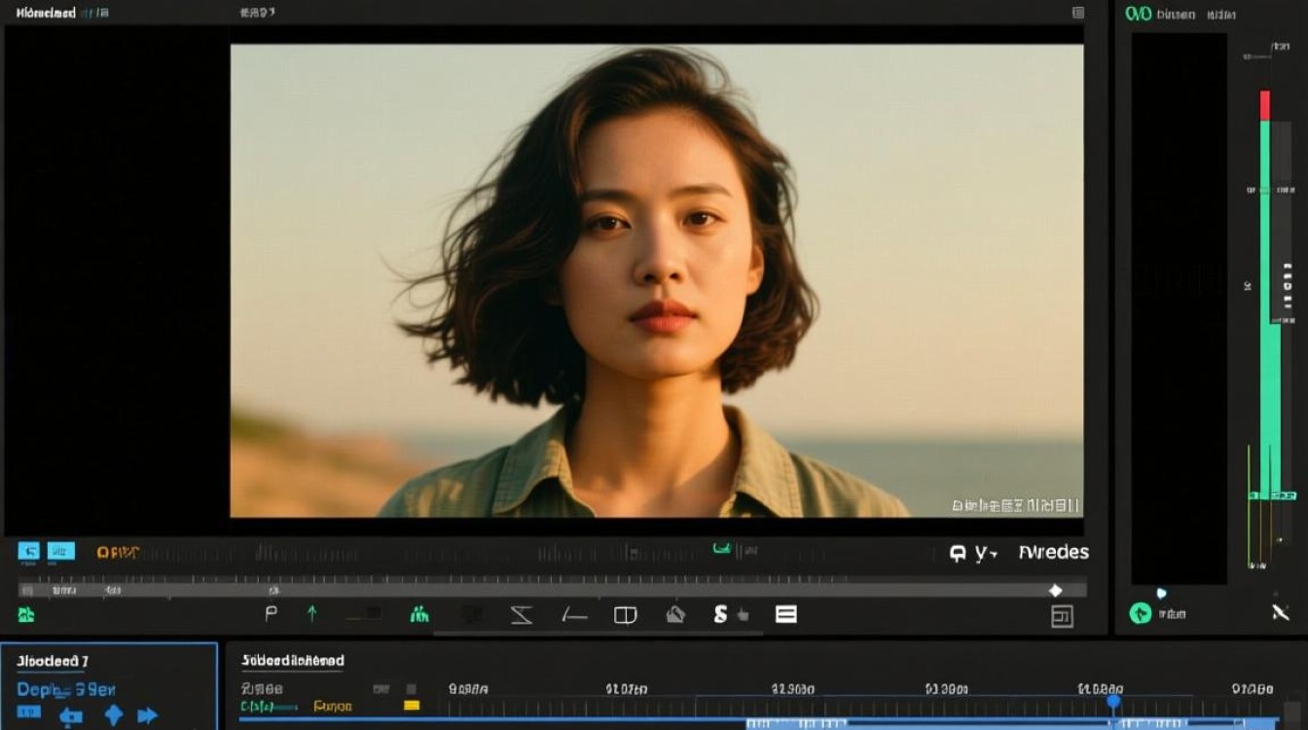Viewport: 1308px width, 730px height.
Task: Select the paint bucket fill icon
Action: [675, 614]
